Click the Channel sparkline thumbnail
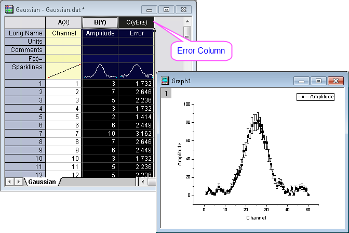The image size is (349, 233). pos(64,71)
